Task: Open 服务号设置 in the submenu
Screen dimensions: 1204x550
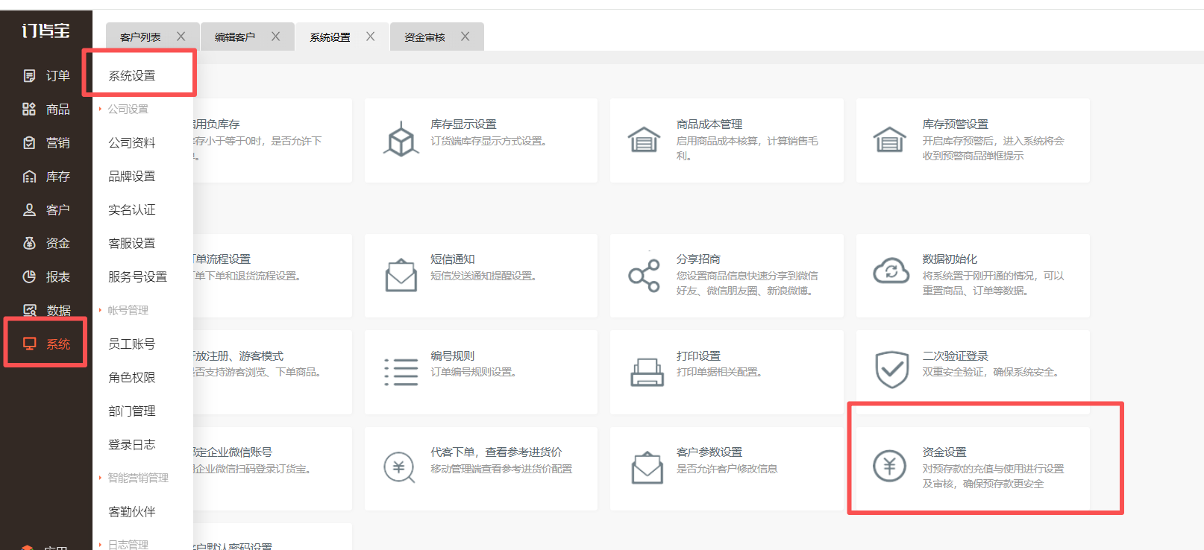Action: coord(138,277)
